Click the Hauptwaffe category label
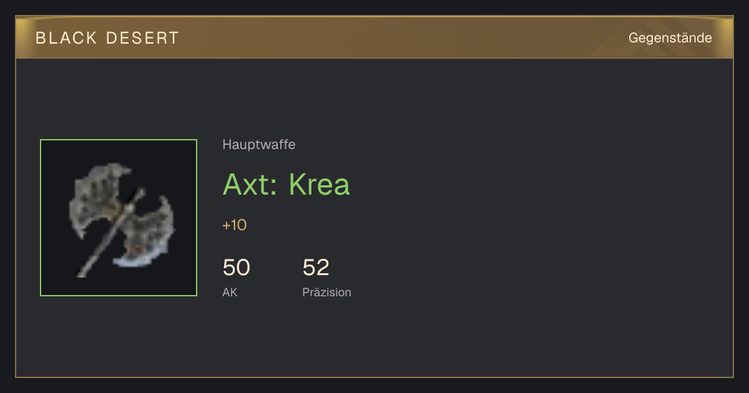 258,145
